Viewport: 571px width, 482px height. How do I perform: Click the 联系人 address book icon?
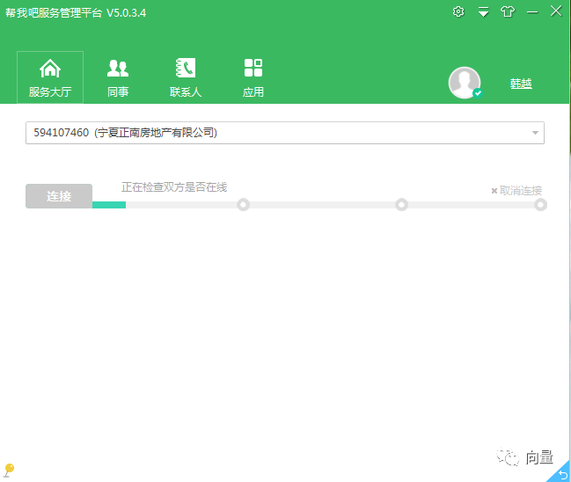(186, 69)
